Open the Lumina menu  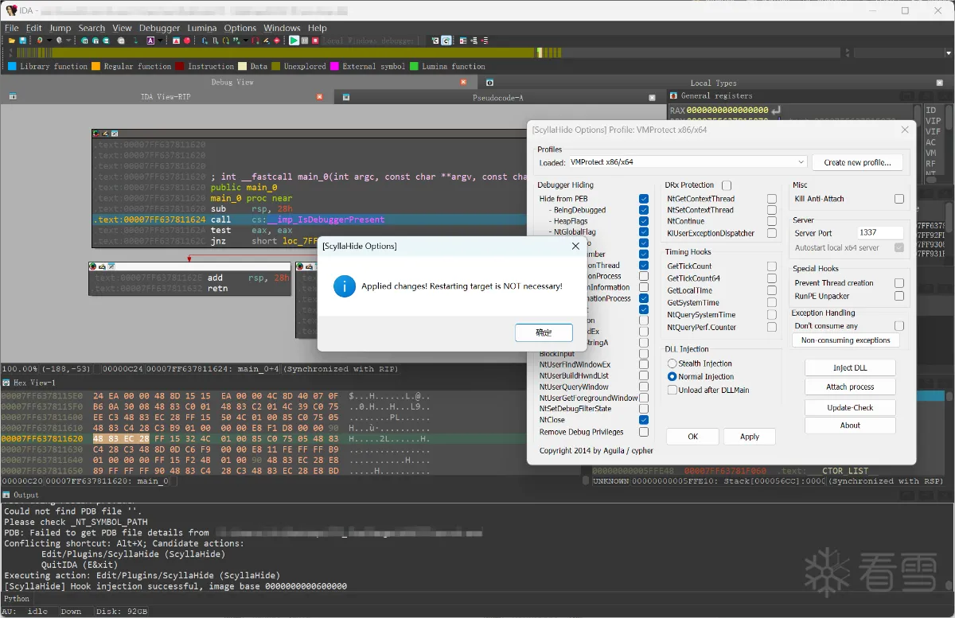pyautogui.click(x=202, y=28)
